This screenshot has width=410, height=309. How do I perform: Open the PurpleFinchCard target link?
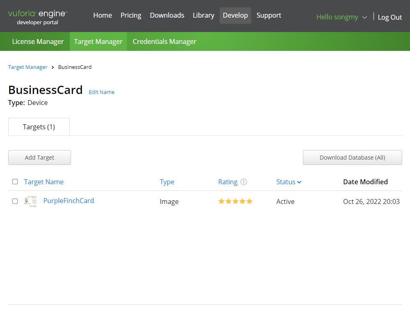[69, 201]
